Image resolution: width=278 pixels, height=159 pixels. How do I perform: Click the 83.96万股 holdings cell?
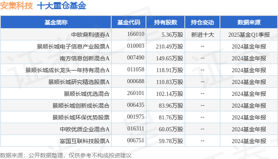[171, 106]
